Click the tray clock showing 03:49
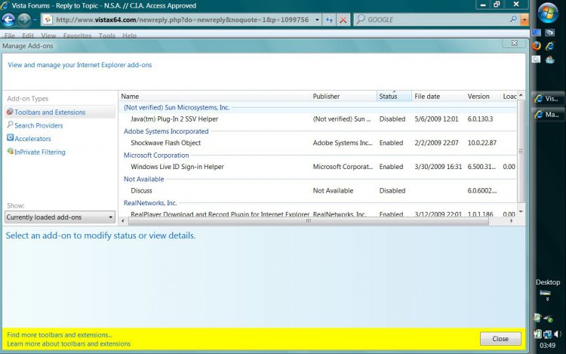 pos(547,346)
